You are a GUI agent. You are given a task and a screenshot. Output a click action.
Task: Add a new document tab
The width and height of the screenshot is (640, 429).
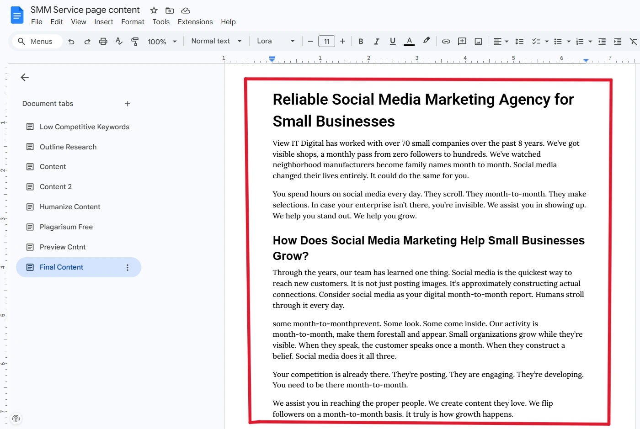[x=128, y=104]
